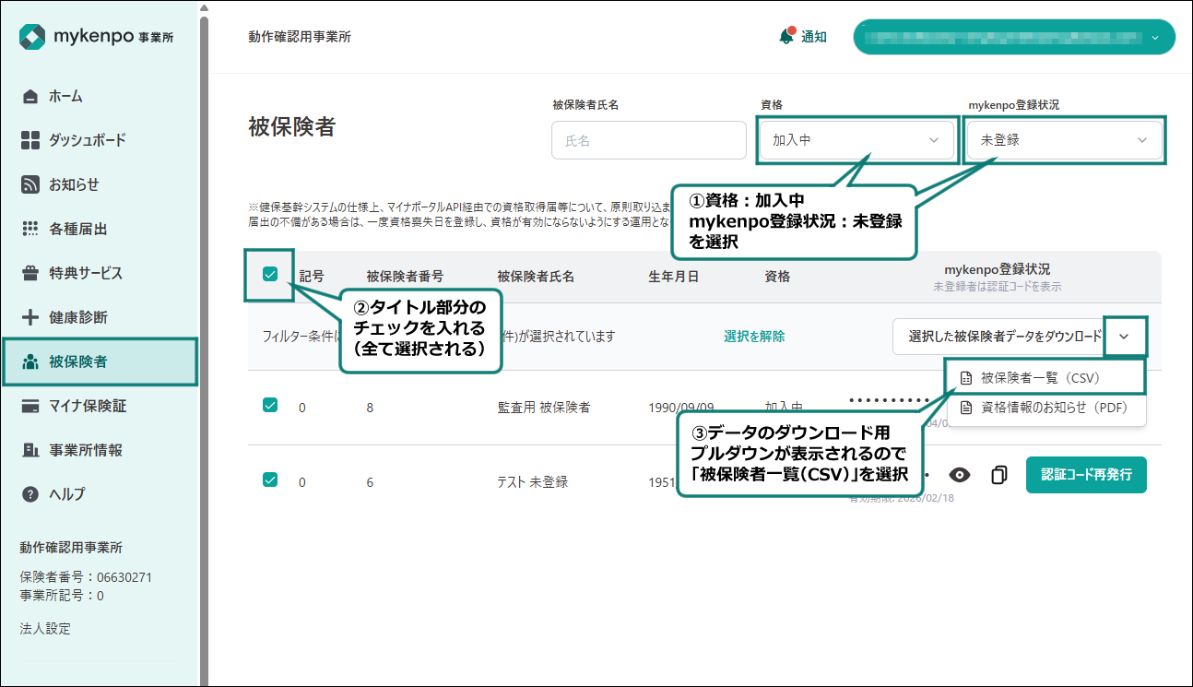Click the 被保険者氏名 input field
Image resolution: width=1193 pixels, height=687 pixels.
[648, 140]
